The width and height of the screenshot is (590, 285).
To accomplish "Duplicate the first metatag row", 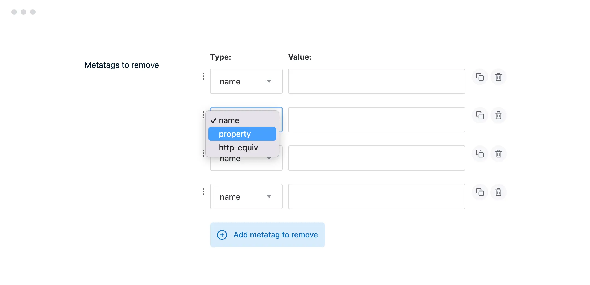I will pyautogui.click(x=480, y=77).
